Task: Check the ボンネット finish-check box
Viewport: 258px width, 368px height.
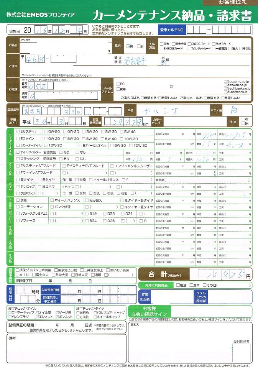Action: pyautogui.click(x=57, y=317)
